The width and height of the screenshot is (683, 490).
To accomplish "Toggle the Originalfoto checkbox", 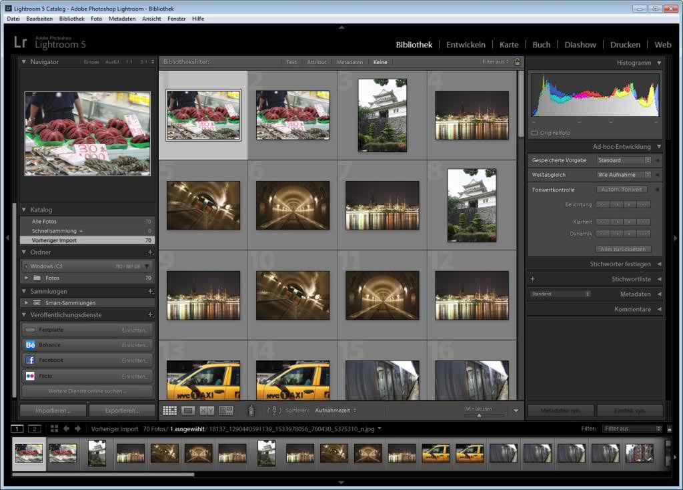I will [534, 133].
